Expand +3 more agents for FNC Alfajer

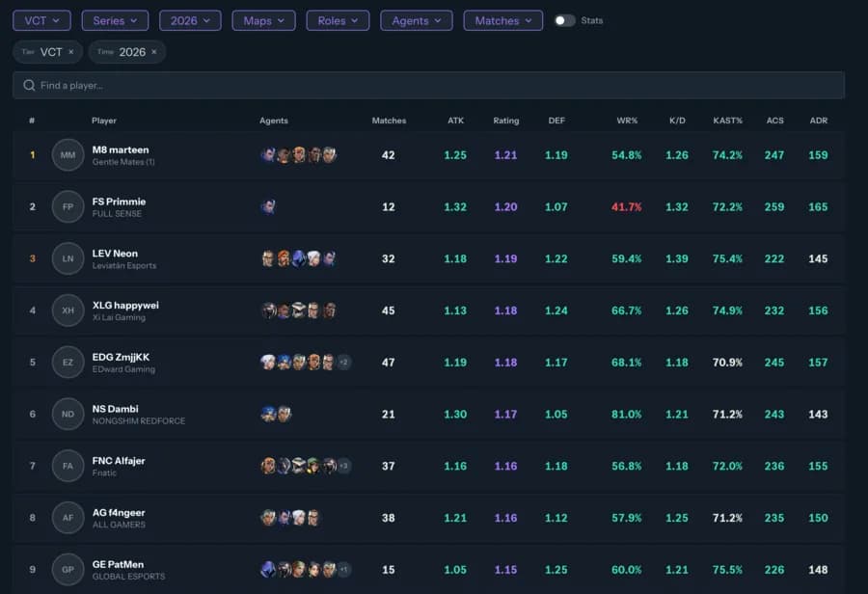tap(343, 466)
